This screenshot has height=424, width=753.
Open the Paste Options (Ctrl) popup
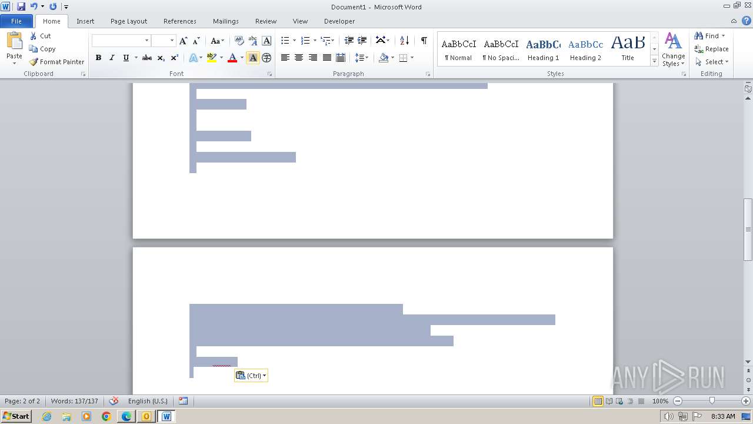(x=251, y=376)
